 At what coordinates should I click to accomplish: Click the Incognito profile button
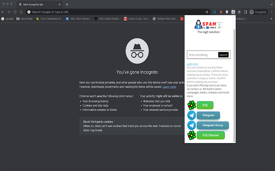258,12
